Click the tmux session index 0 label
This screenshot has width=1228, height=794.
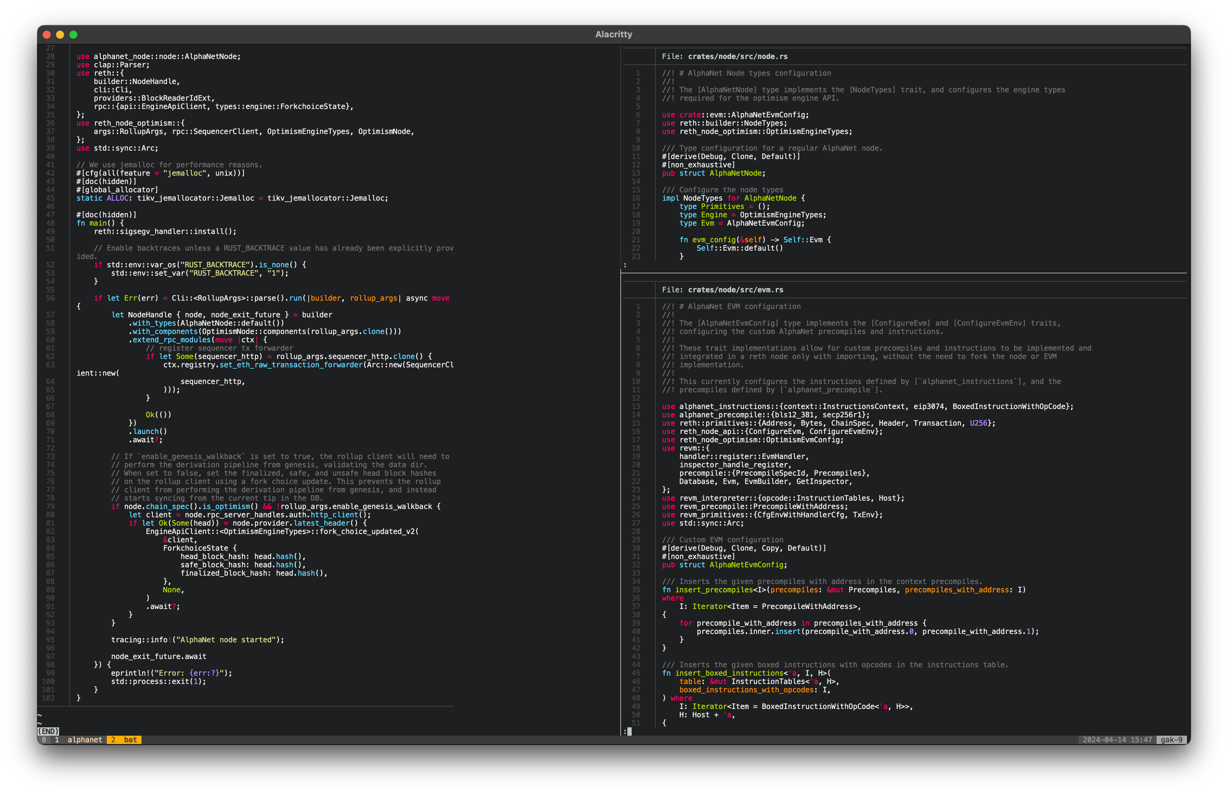coord(44,740)
